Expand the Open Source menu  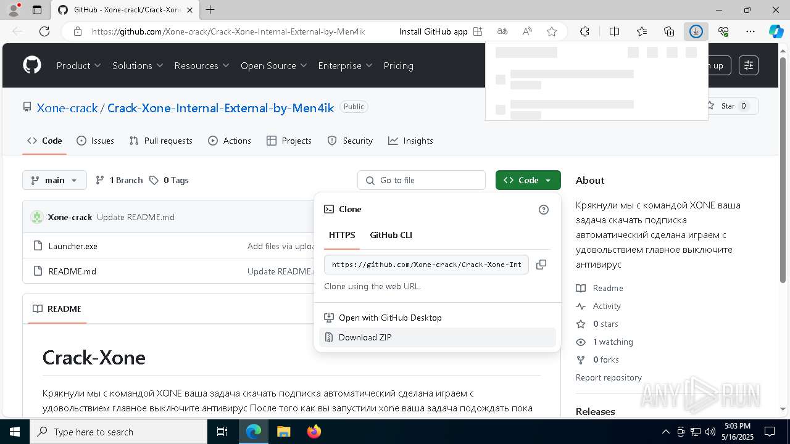(273, 65)
